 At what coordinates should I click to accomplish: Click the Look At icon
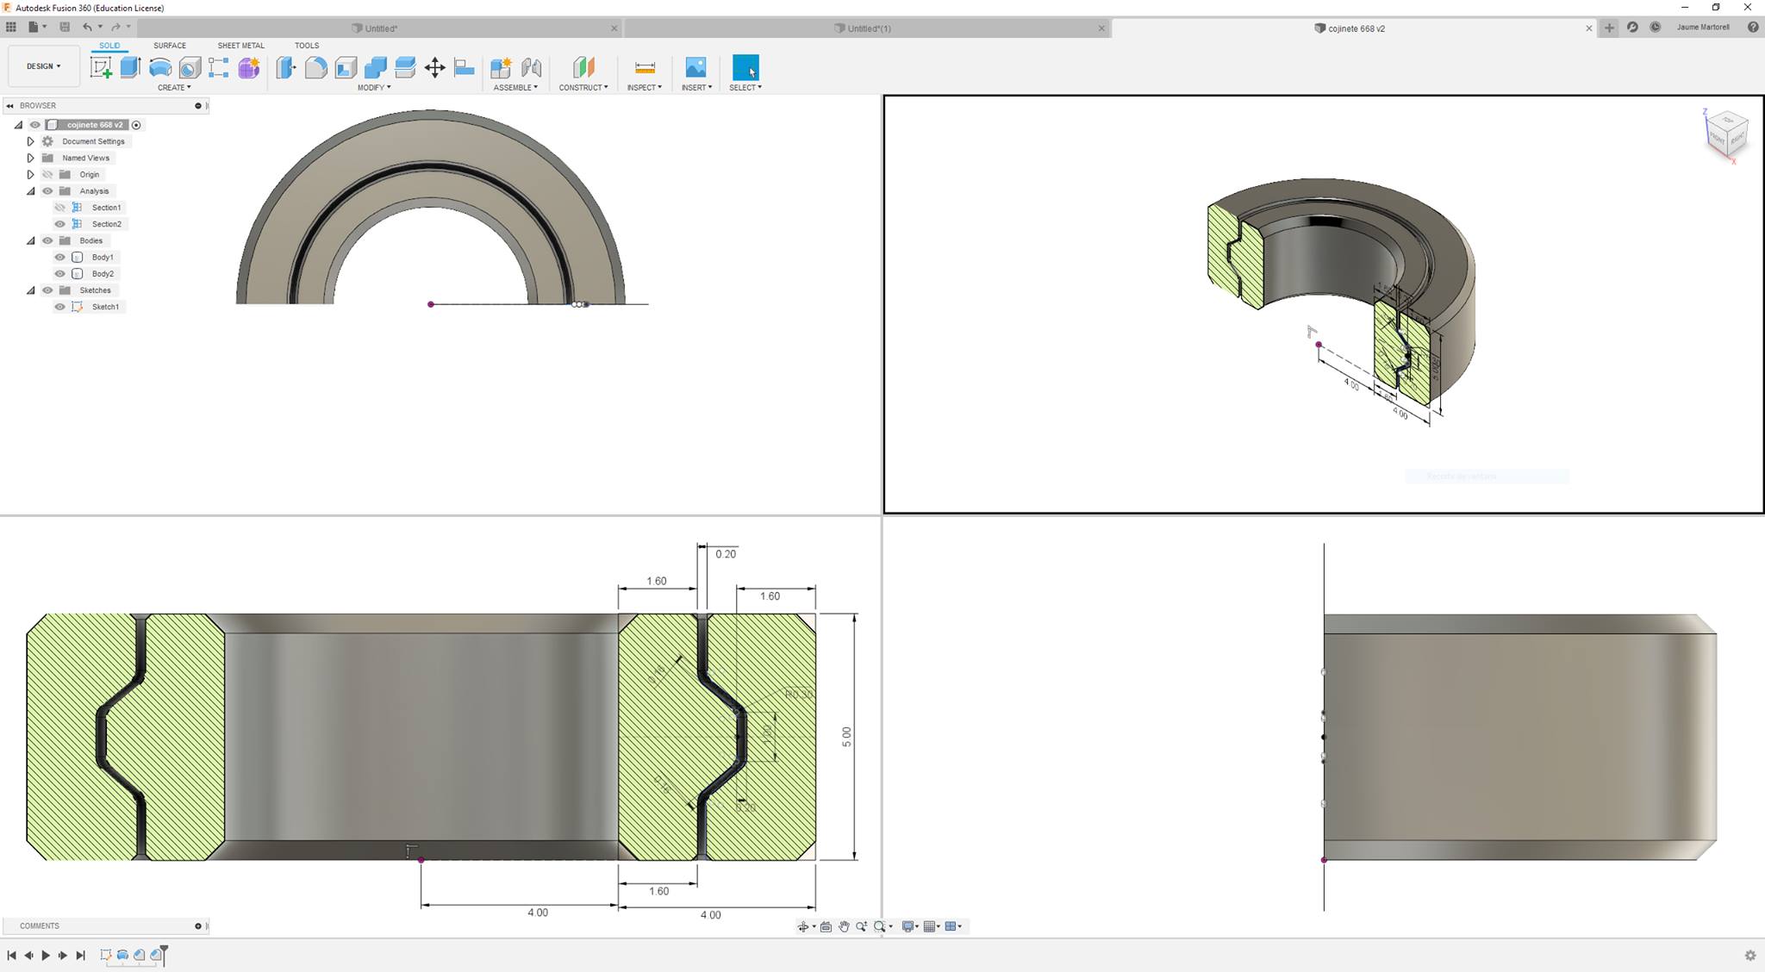[826, 926]
